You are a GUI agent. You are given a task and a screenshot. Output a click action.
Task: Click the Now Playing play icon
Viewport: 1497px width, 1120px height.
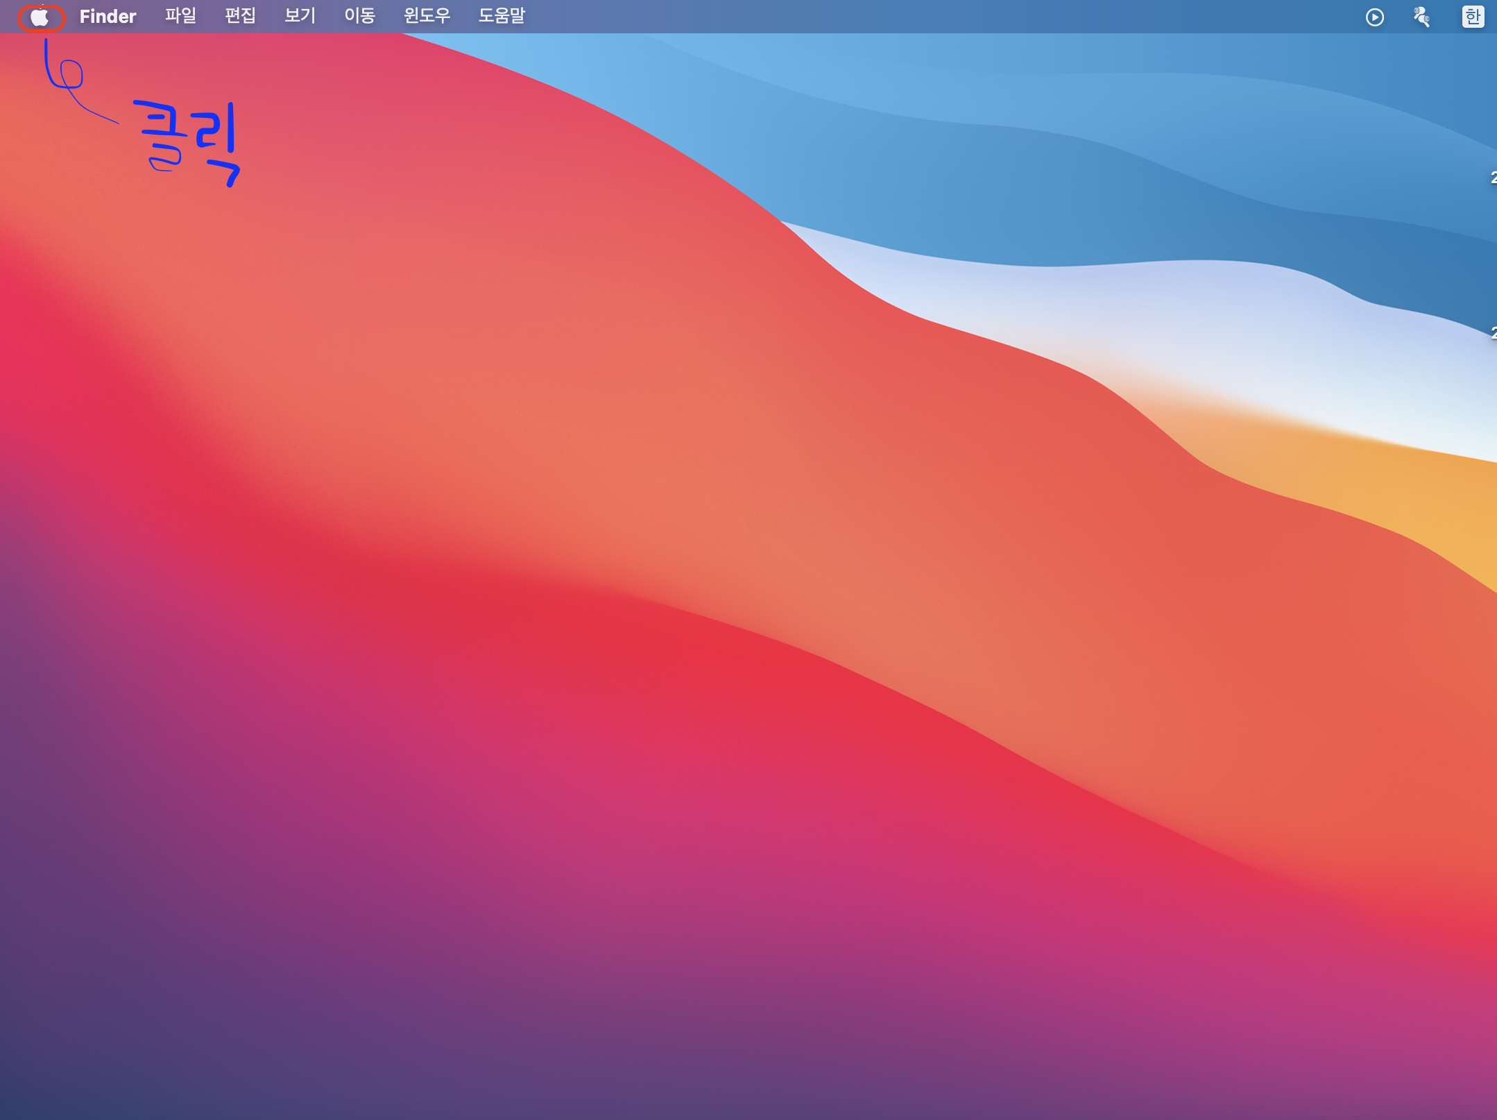tap(1374, 17)
